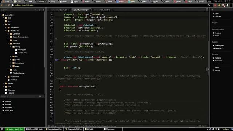233x131 pixels.
Task: Click the Update Check link
Action: tap(218, 48)
